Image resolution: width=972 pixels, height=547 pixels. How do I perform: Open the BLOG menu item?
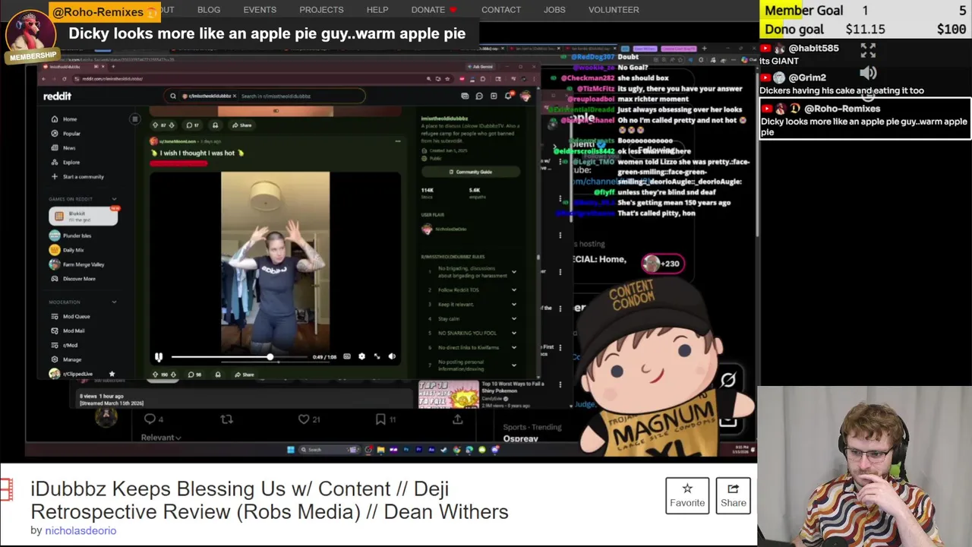pyautogui.click(x=209, y=10)
